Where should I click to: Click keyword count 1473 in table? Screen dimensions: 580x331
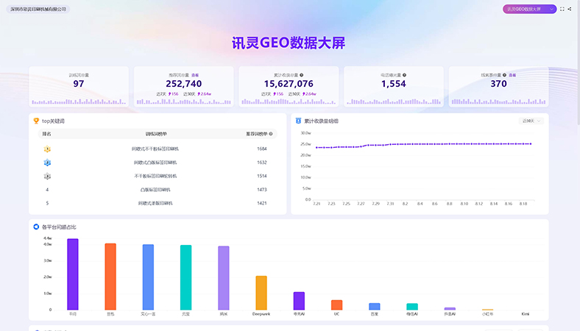point(262,190)
